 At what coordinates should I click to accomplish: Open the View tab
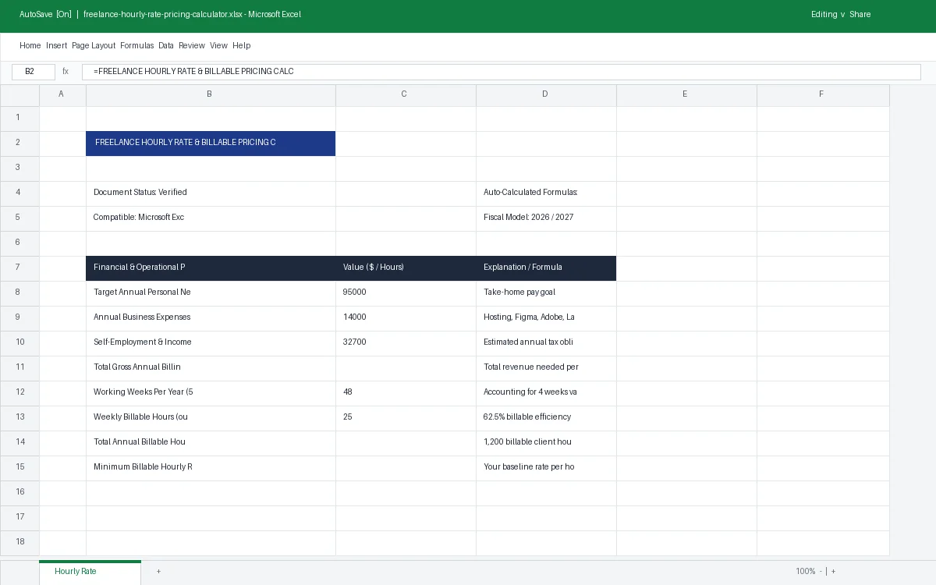tap(218, 45)
